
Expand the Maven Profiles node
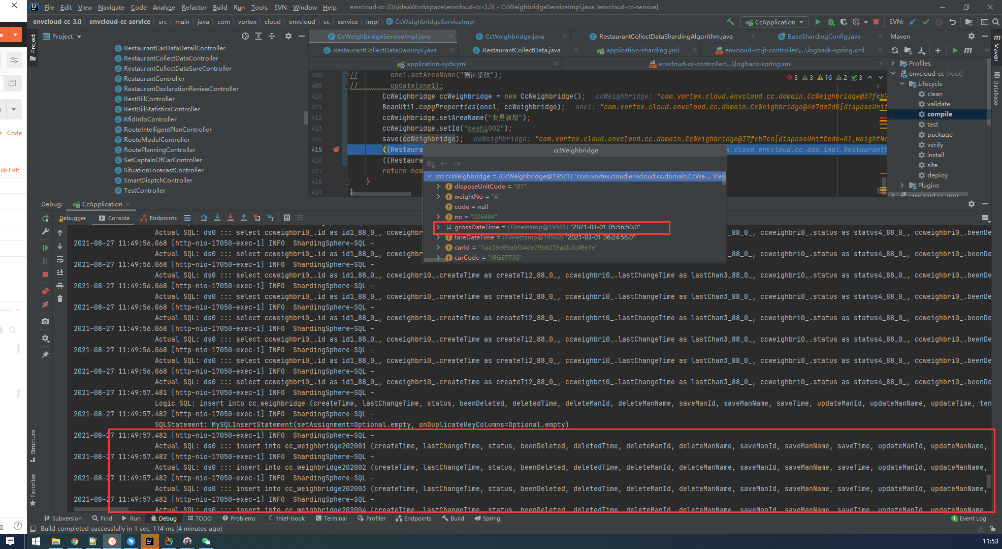893,64
